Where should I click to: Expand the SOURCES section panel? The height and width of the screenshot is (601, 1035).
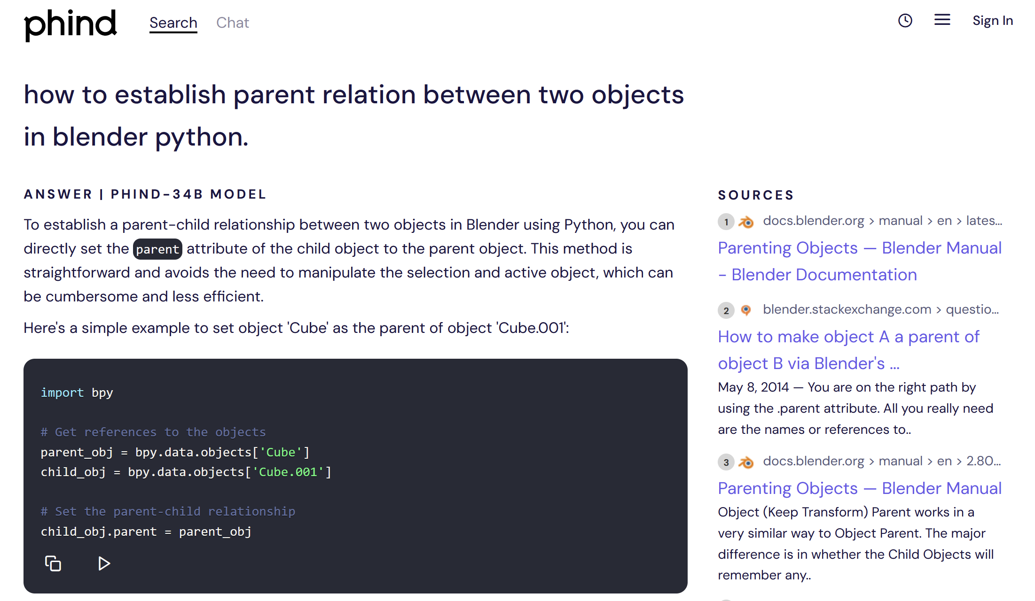point(758,194)
